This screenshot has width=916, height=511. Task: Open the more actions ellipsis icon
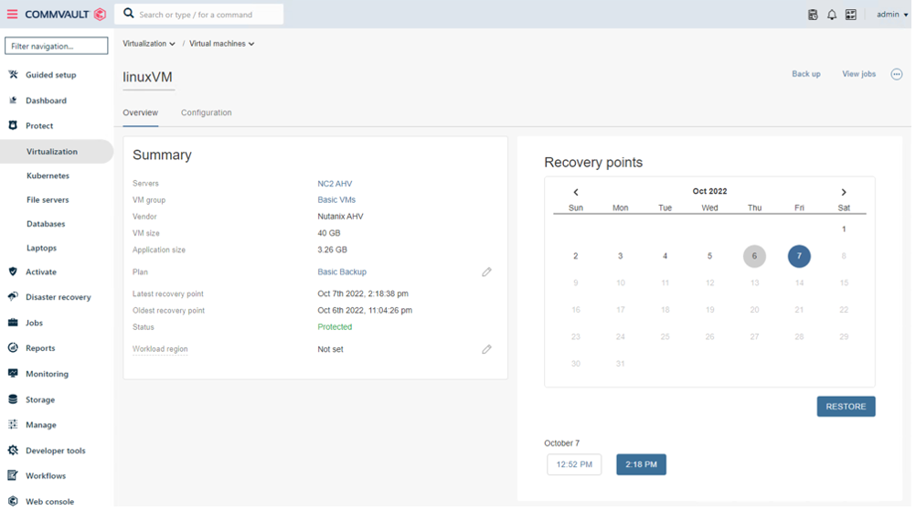click(897, 74)
